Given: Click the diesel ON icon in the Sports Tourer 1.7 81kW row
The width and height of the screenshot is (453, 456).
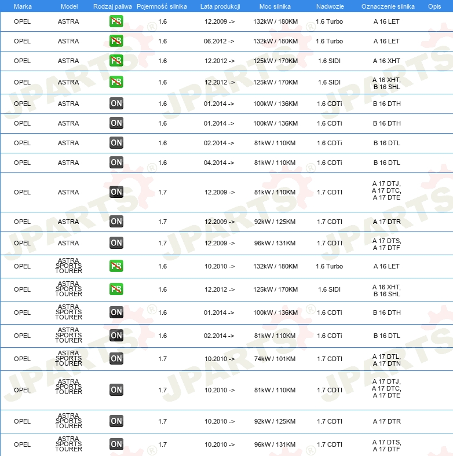Looking at the screenshot, I should (116, 390).
